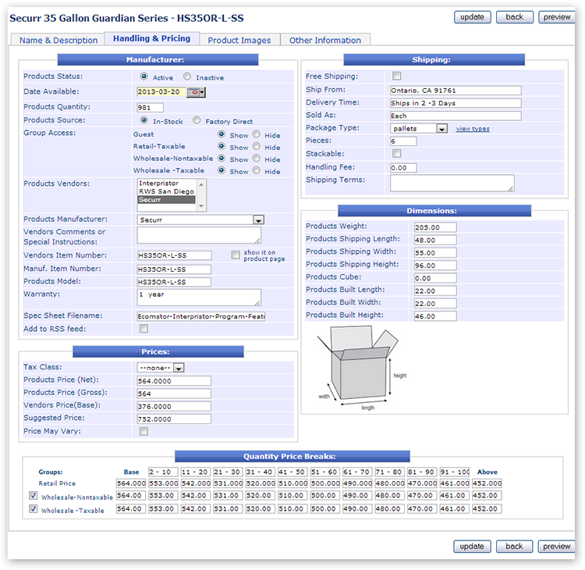Tick the Stackable checkbox
Viewport: 585px width, 570px height.
coord(396,154)
